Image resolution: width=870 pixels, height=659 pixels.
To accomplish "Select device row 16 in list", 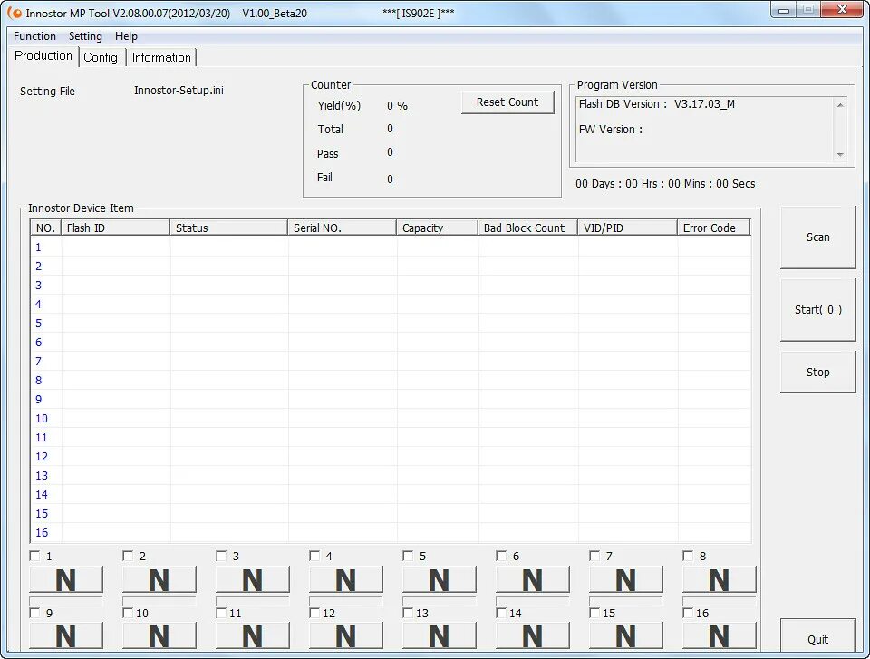I will coord(391,532).
